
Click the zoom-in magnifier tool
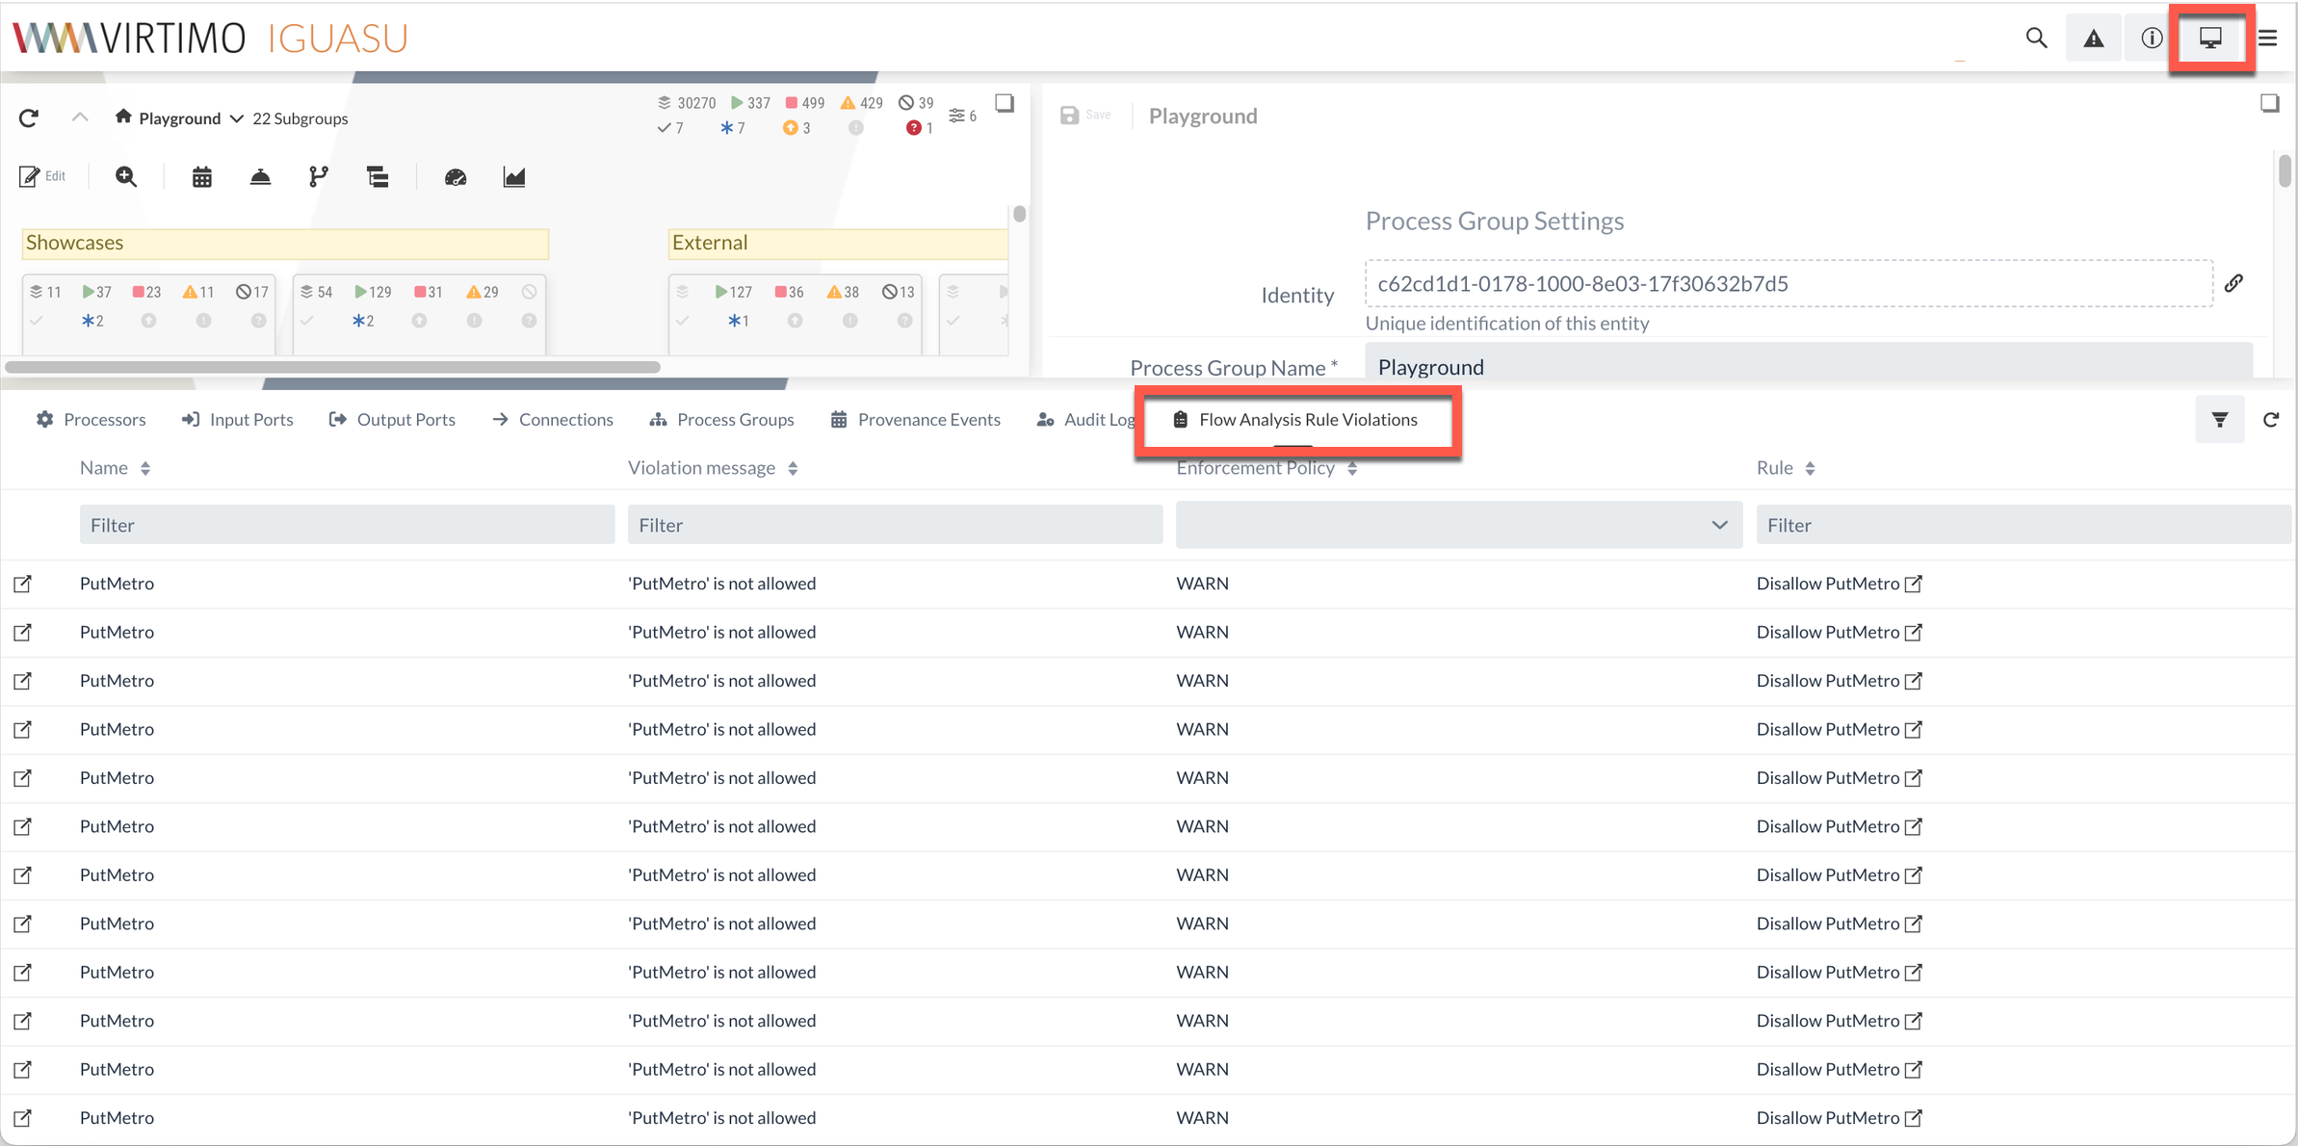click(x=126, y=176)
